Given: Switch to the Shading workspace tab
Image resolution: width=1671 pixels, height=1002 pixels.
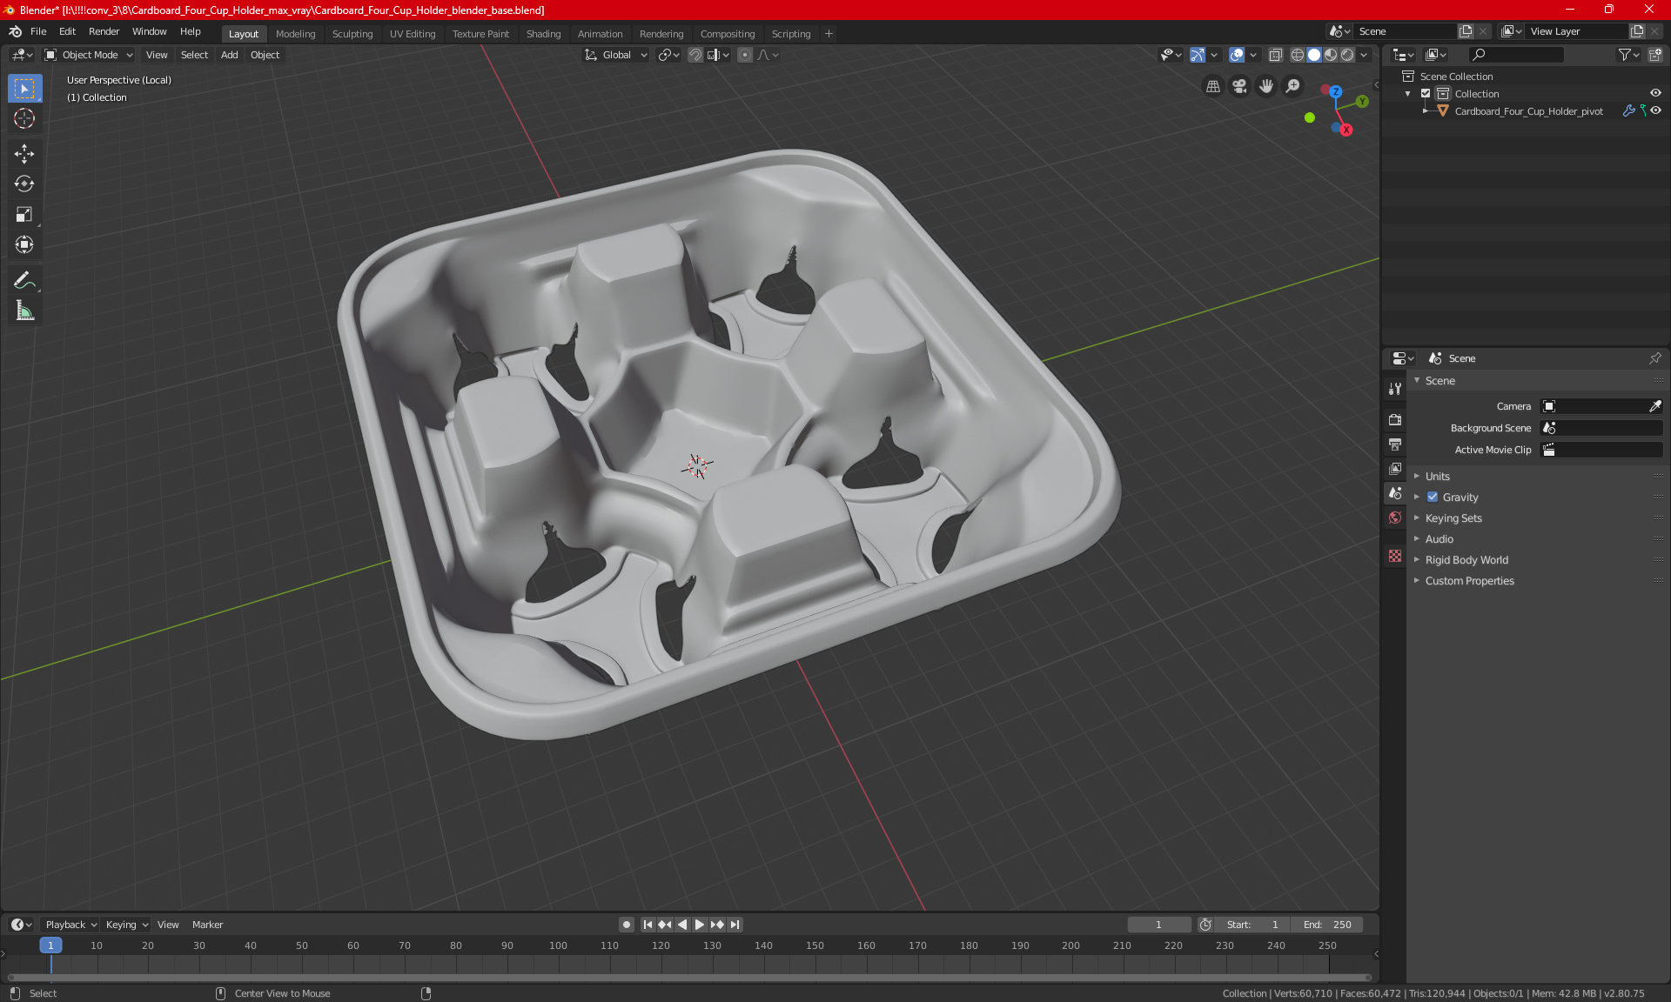Looking at the screenshot, I should click(543, 34).
